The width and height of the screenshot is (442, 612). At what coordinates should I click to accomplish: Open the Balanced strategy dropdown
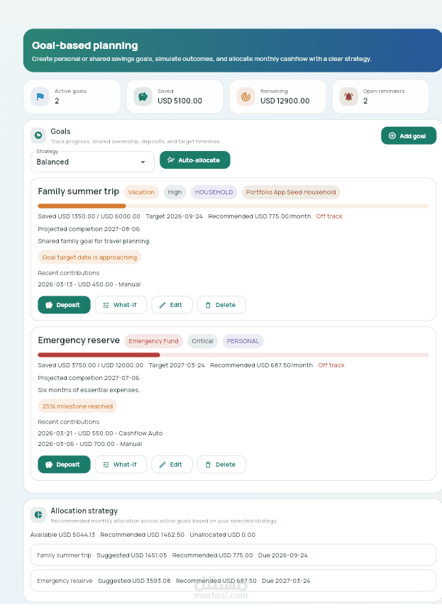pos(92,162)
